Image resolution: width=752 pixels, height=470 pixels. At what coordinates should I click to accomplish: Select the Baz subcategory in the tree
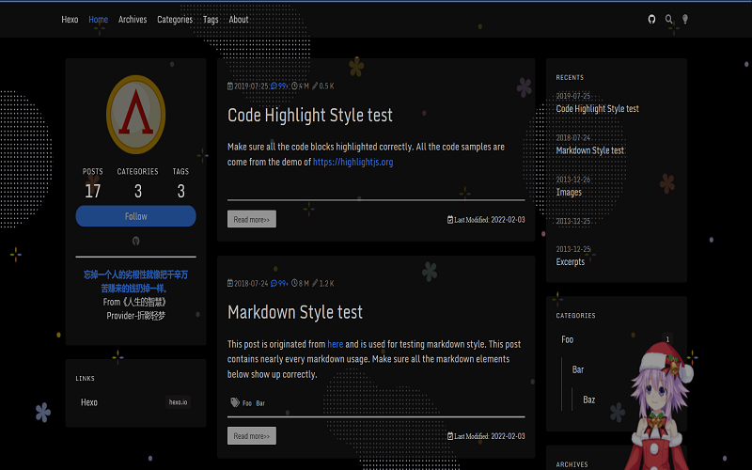click(x=589, y=399)
